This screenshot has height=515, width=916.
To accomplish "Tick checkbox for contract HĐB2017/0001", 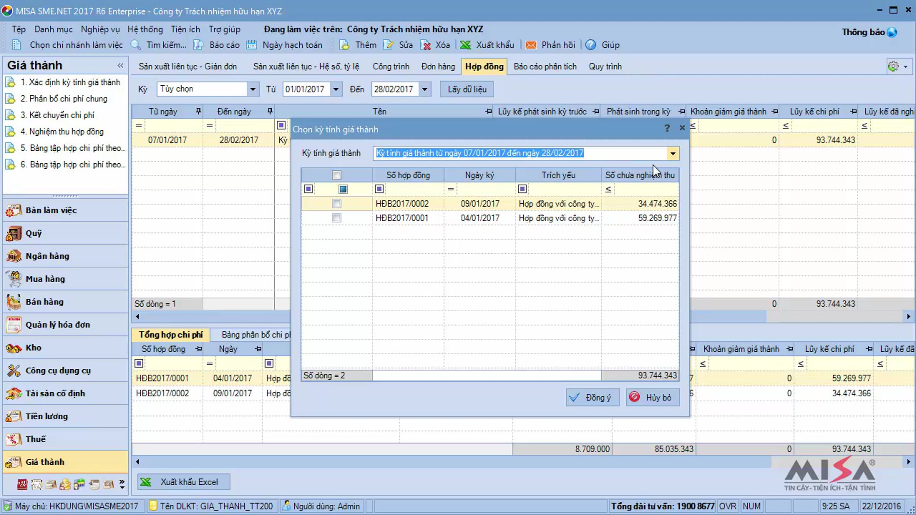I will 336,218.
